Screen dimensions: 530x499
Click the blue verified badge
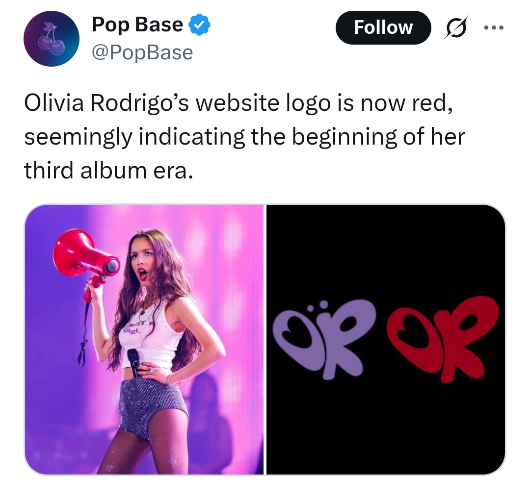point(199,25)
